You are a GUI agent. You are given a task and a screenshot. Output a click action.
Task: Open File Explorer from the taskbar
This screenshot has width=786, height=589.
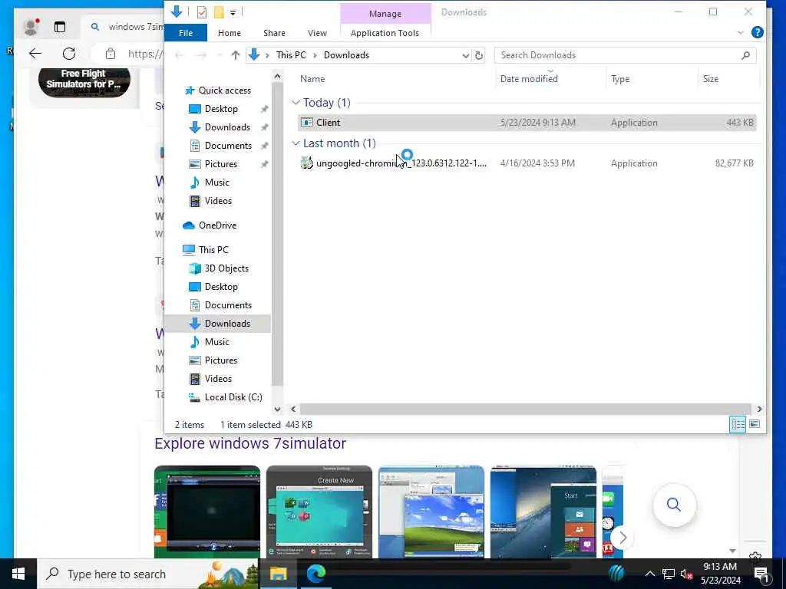click(x=278, y=574)
